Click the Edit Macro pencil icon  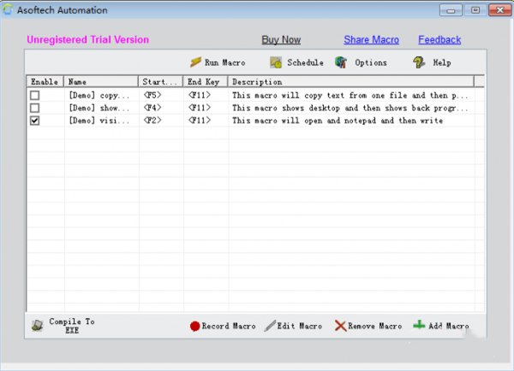270,326
